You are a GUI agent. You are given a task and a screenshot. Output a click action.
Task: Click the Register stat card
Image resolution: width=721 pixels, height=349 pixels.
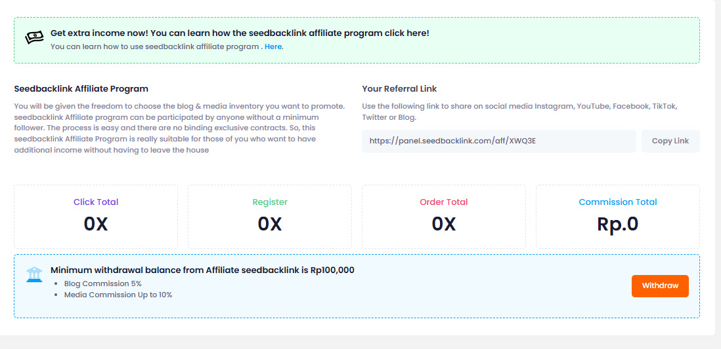[270, 217]
